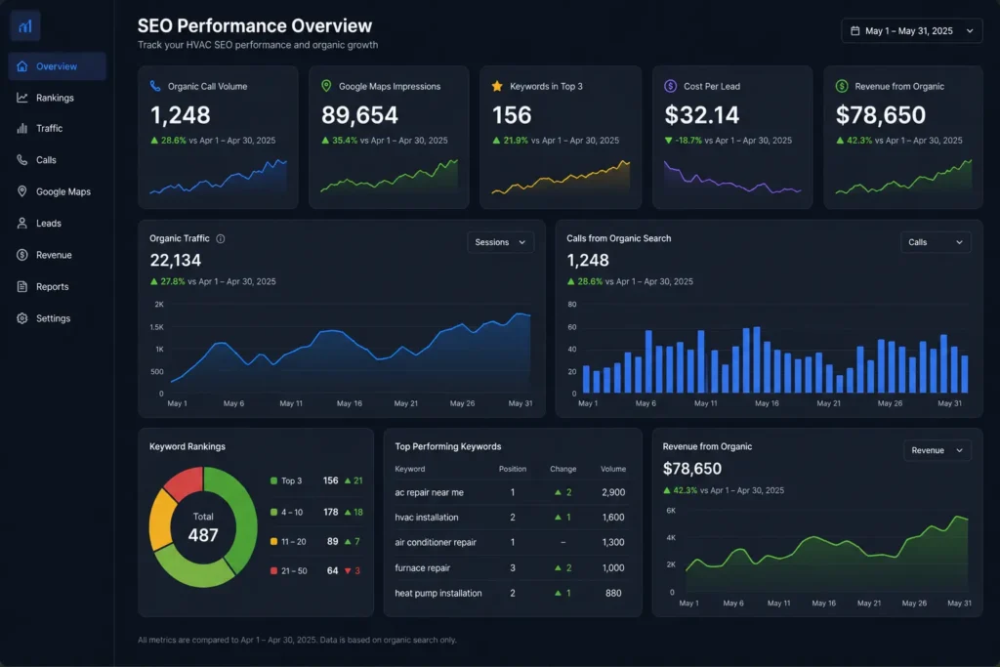1000x667 pixels.
Task: Click the Cost Per Lead sparkline chart
Action: coord(732,178)
